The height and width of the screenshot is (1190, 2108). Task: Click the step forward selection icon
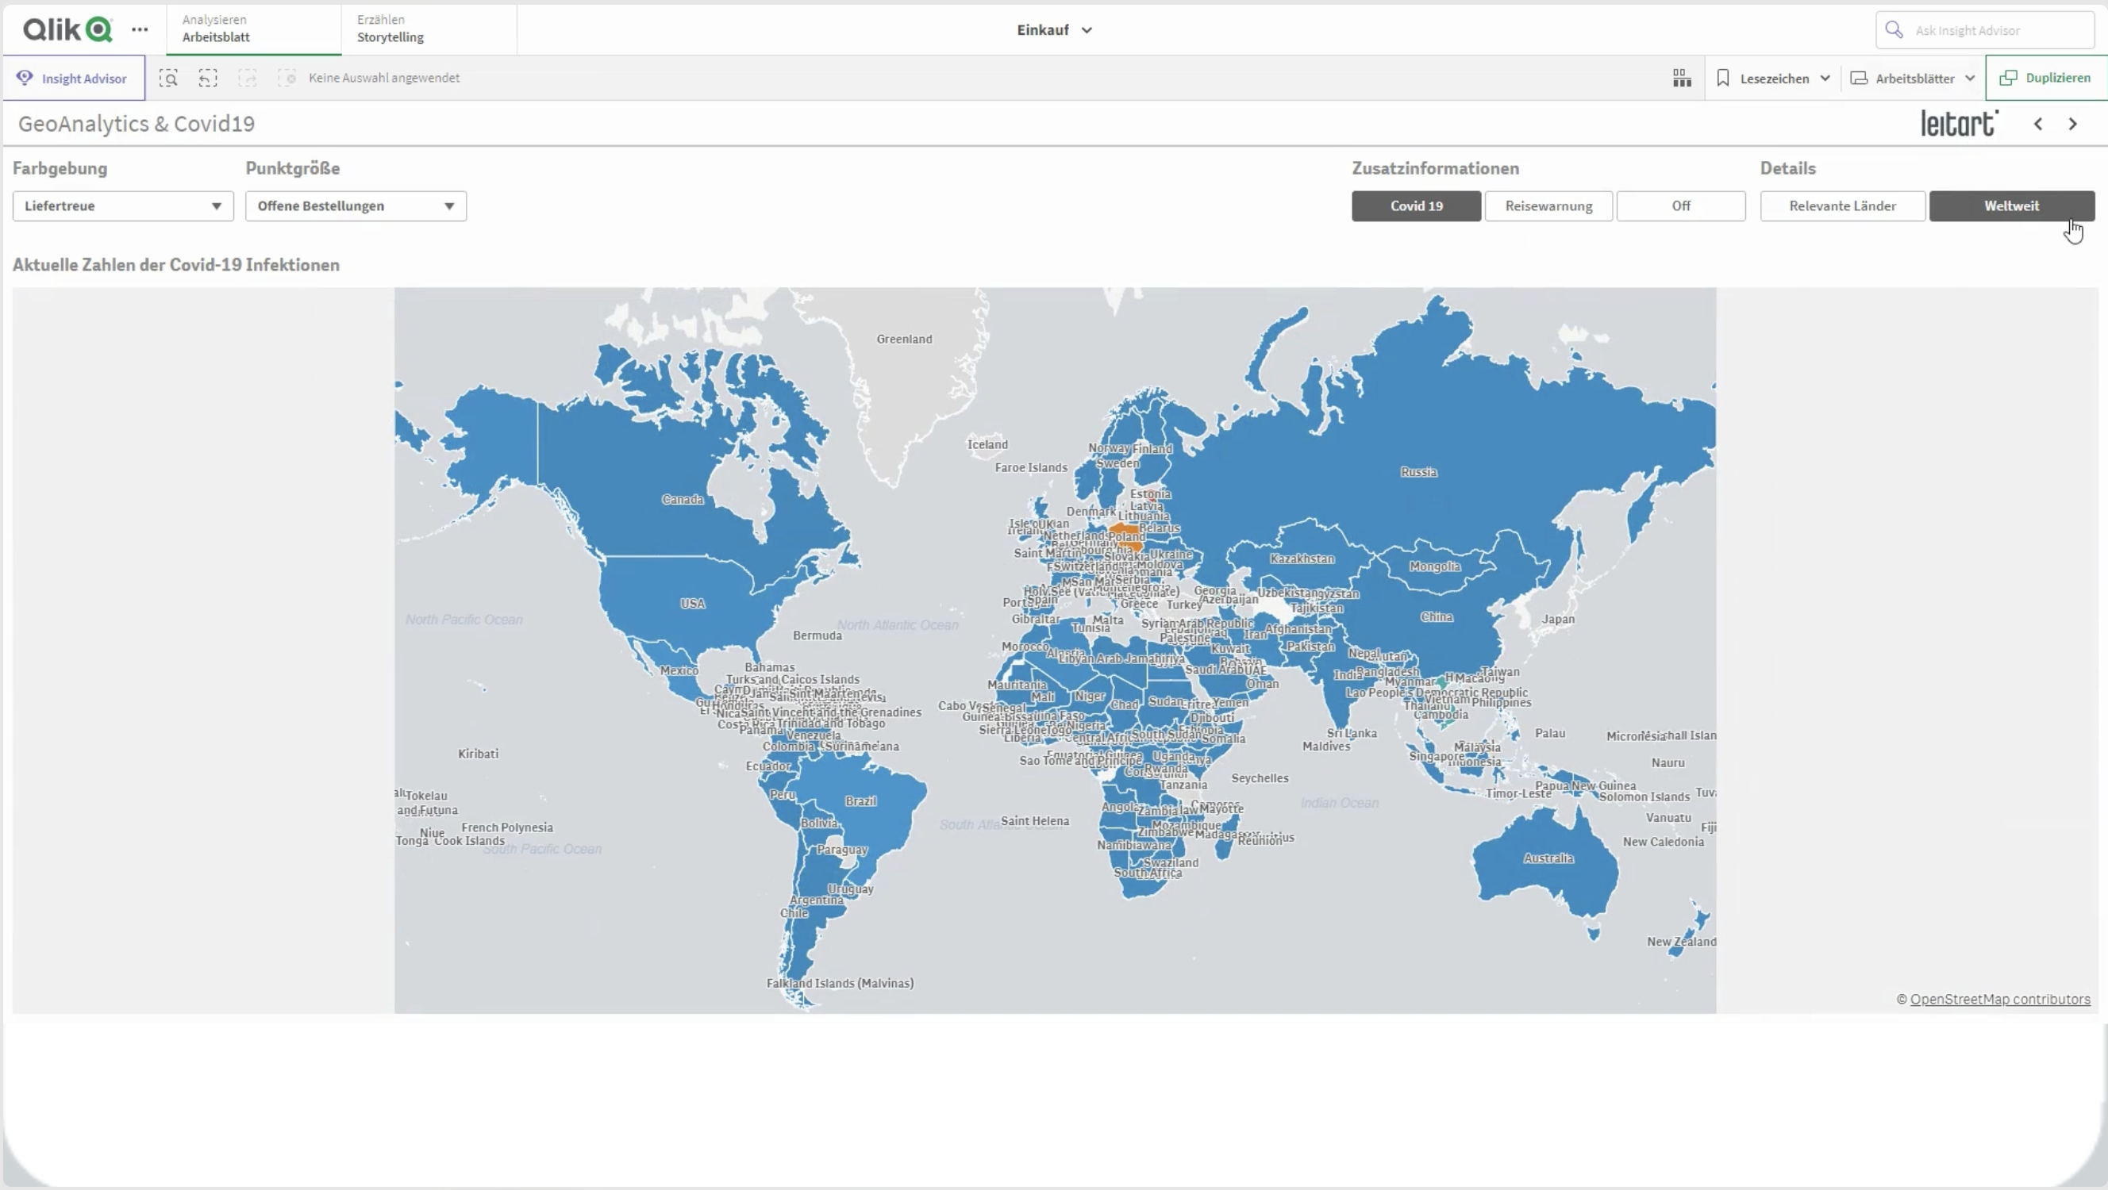pos(247,78)
